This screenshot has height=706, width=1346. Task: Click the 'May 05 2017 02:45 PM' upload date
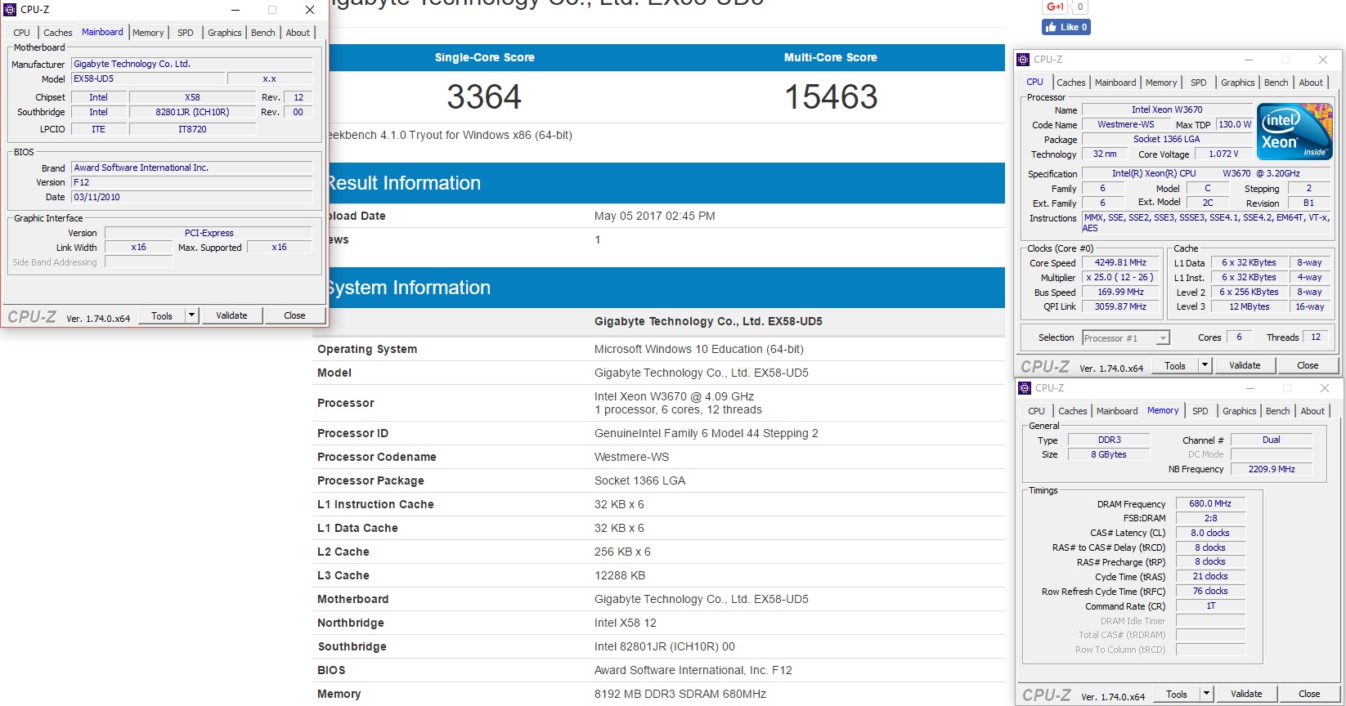point(654,216)
